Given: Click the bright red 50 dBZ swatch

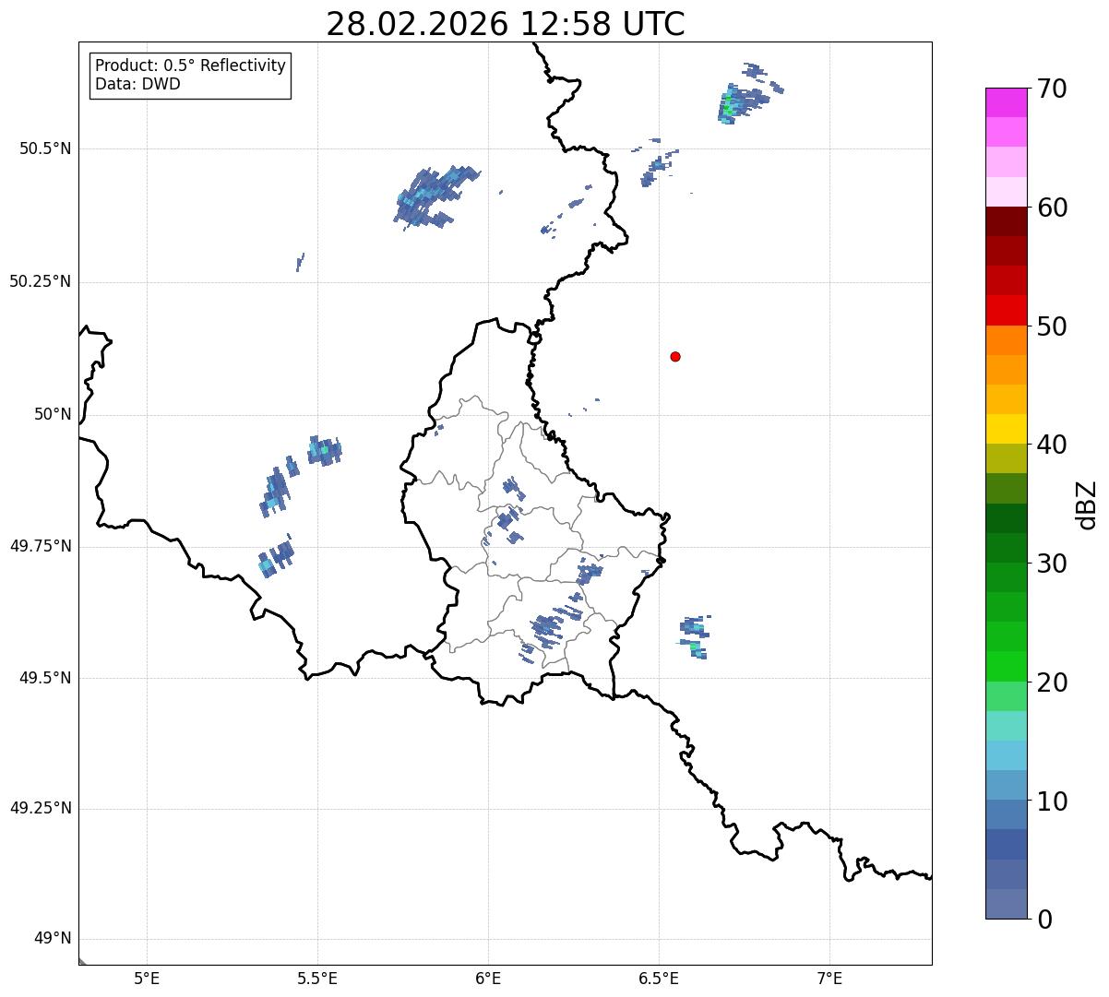Looking at the screenshot, I should 1007,311.
